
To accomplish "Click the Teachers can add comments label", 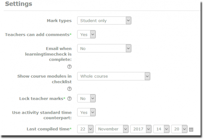I will pos(38,35).
